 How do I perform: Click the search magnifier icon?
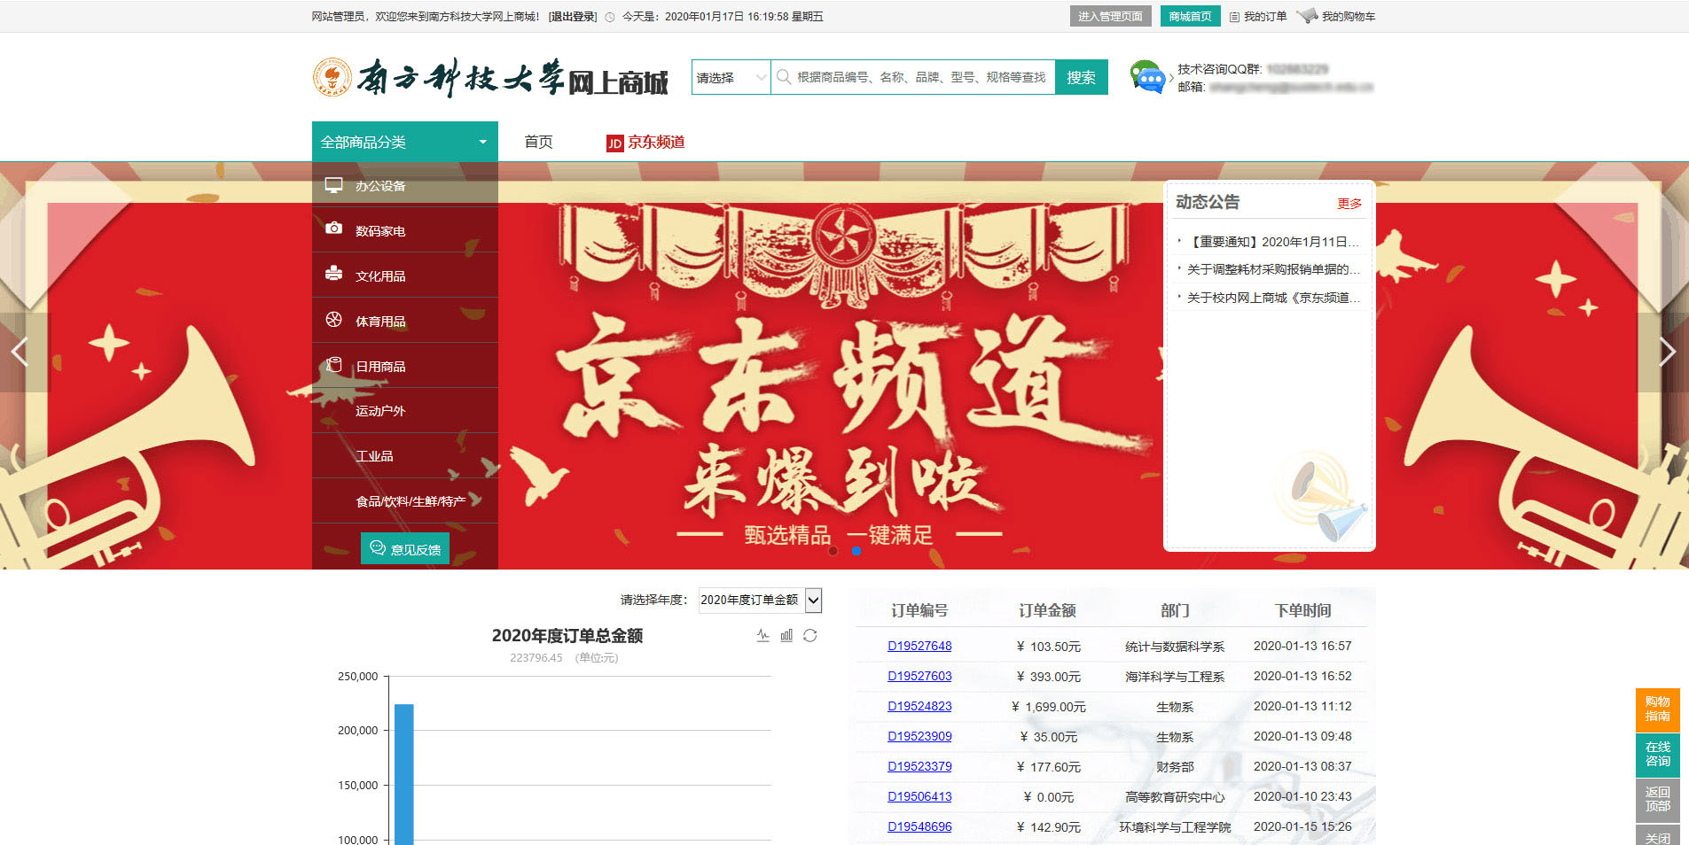(784, 77)
